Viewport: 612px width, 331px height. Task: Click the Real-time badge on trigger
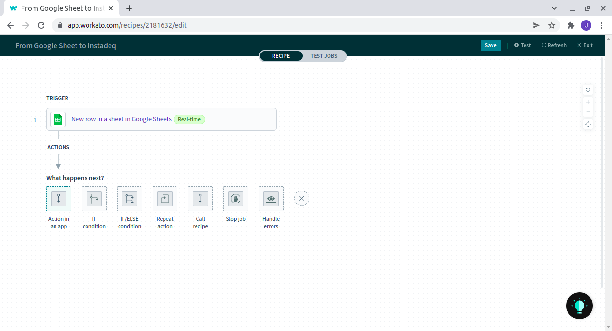click(x=189, y=119)
